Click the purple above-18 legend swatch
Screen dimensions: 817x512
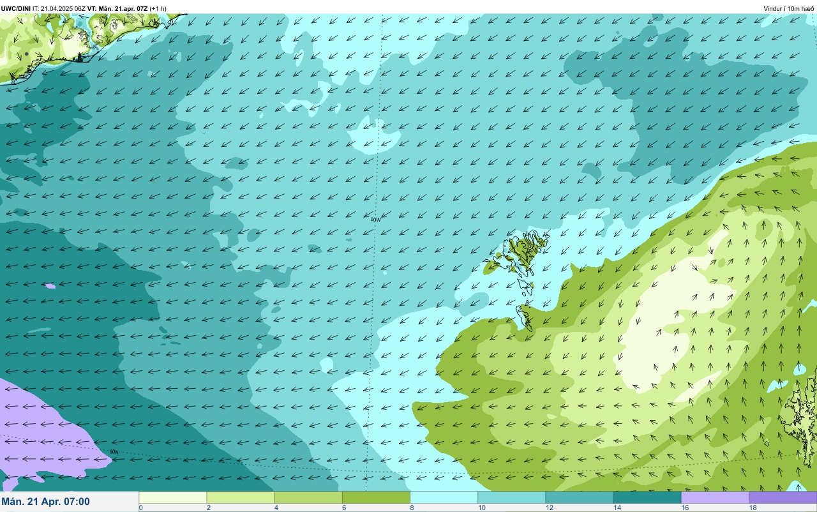point(783,497)
